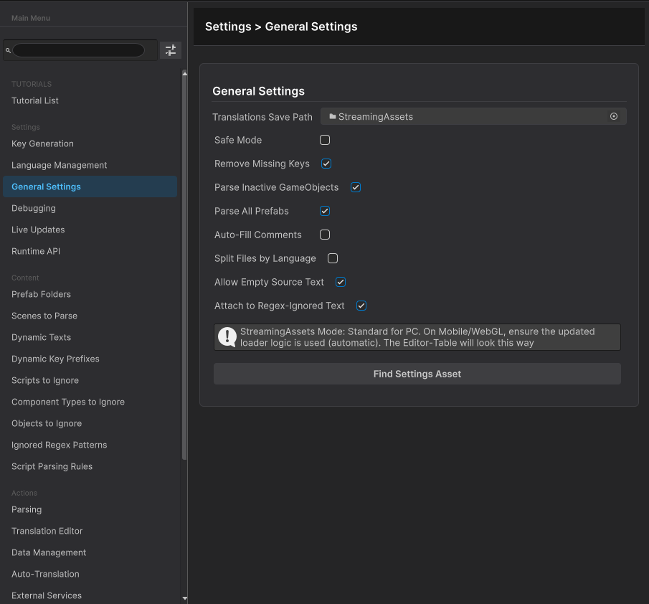Enable the Safe Mode checkbox

coord(325,140)
